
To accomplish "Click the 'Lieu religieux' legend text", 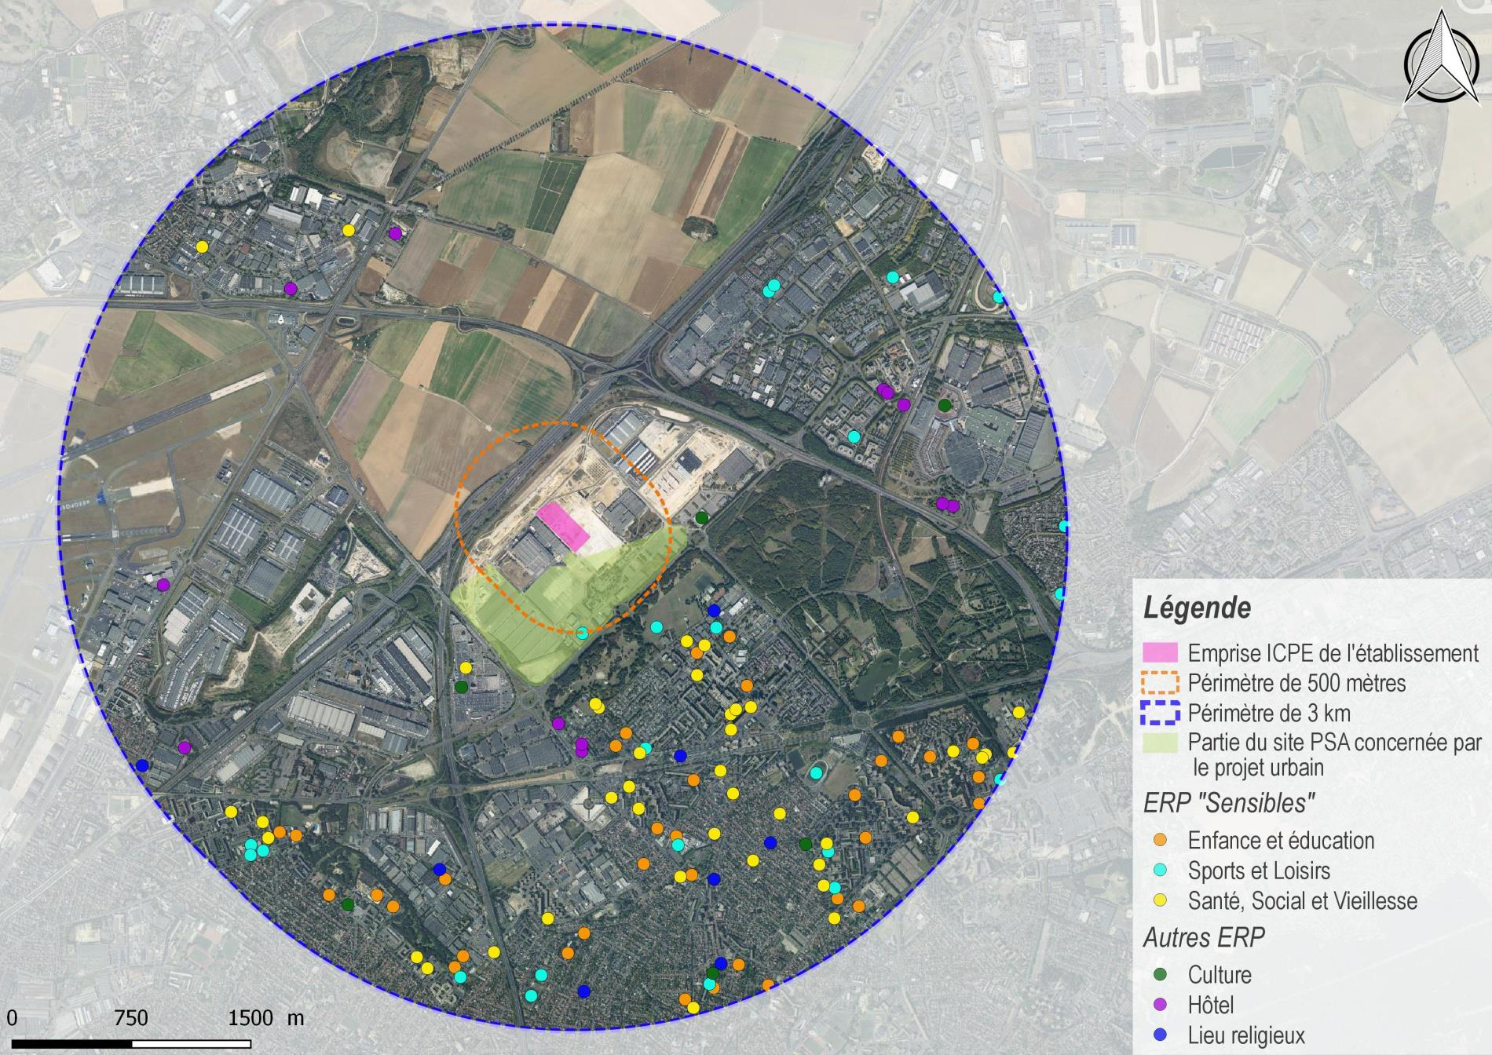I will pos(1246,1035).
